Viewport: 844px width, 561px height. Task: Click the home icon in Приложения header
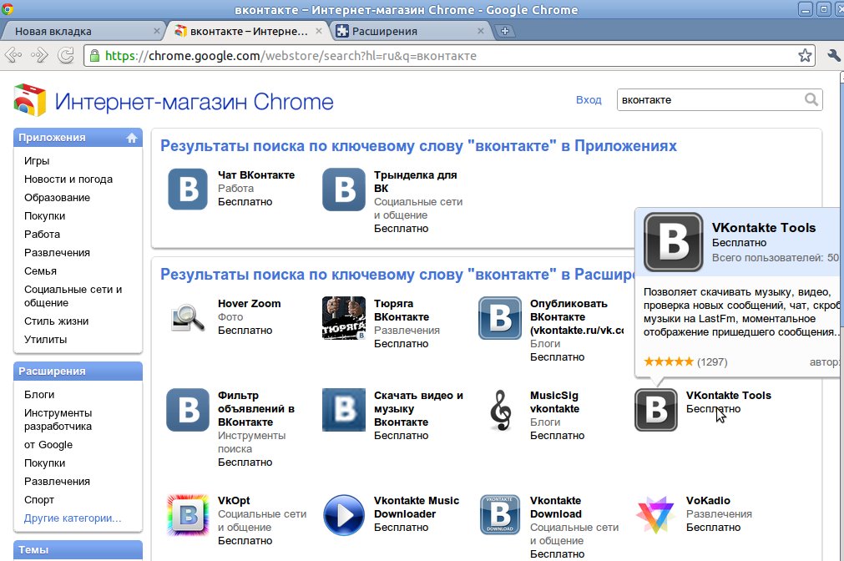pyautogui.click(x=132, y=138)
